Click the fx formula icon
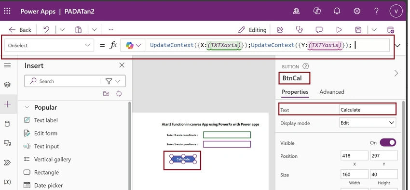 113,45
